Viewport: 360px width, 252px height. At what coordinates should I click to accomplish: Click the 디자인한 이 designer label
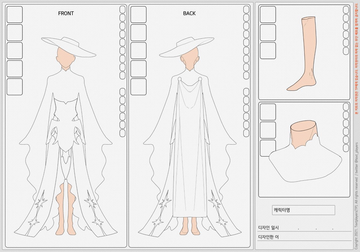click(x=268, y=237)
